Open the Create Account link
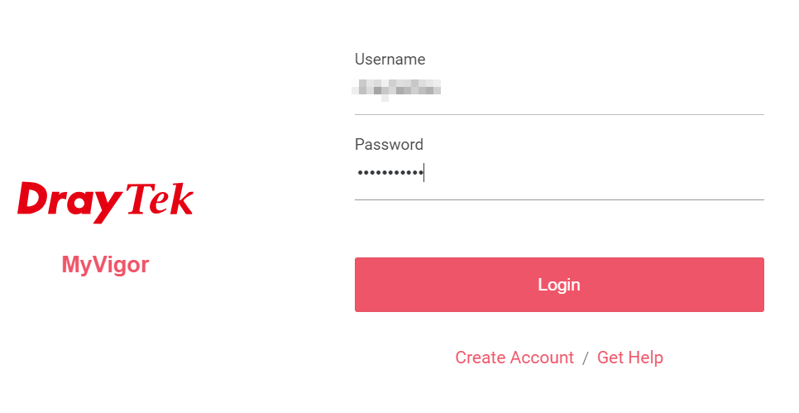 [514, 358]
